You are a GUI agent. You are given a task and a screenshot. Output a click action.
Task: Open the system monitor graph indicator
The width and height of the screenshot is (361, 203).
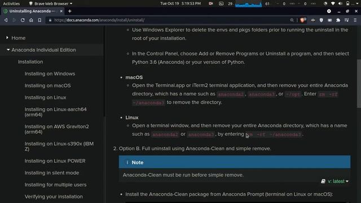(249, 4)
